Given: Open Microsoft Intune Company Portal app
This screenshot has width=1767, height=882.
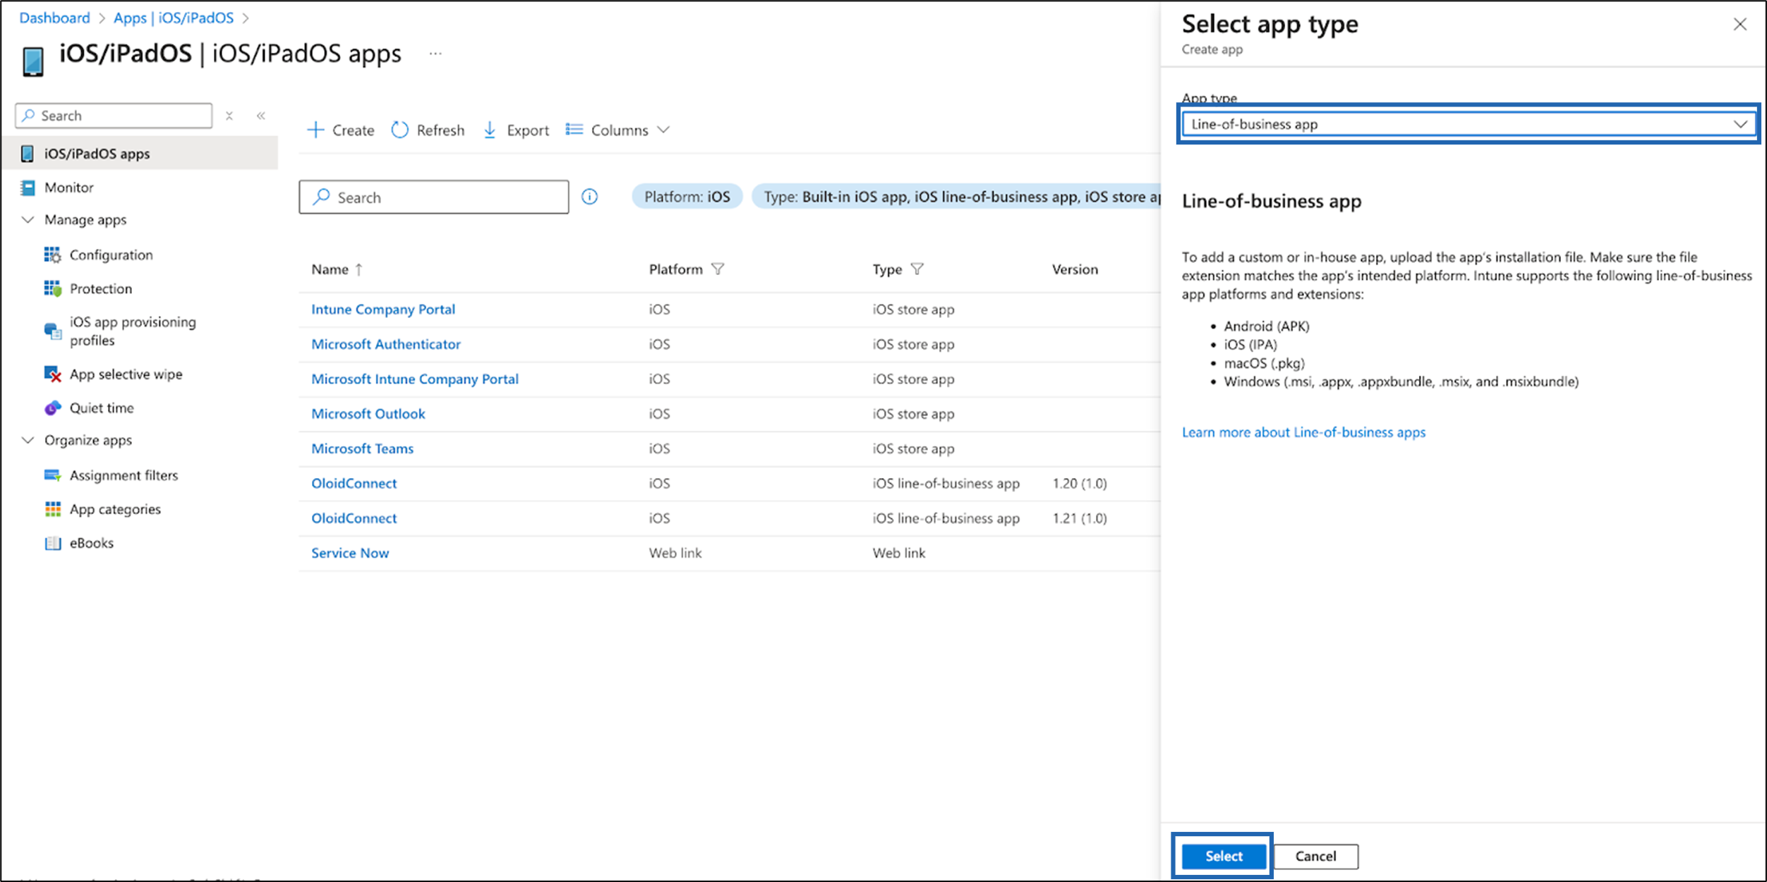Looking at the screenshot, I should coord(415,379).
